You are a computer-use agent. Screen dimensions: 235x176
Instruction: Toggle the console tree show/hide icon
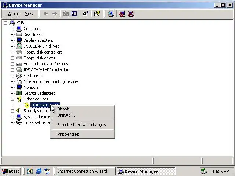(74, 14)
